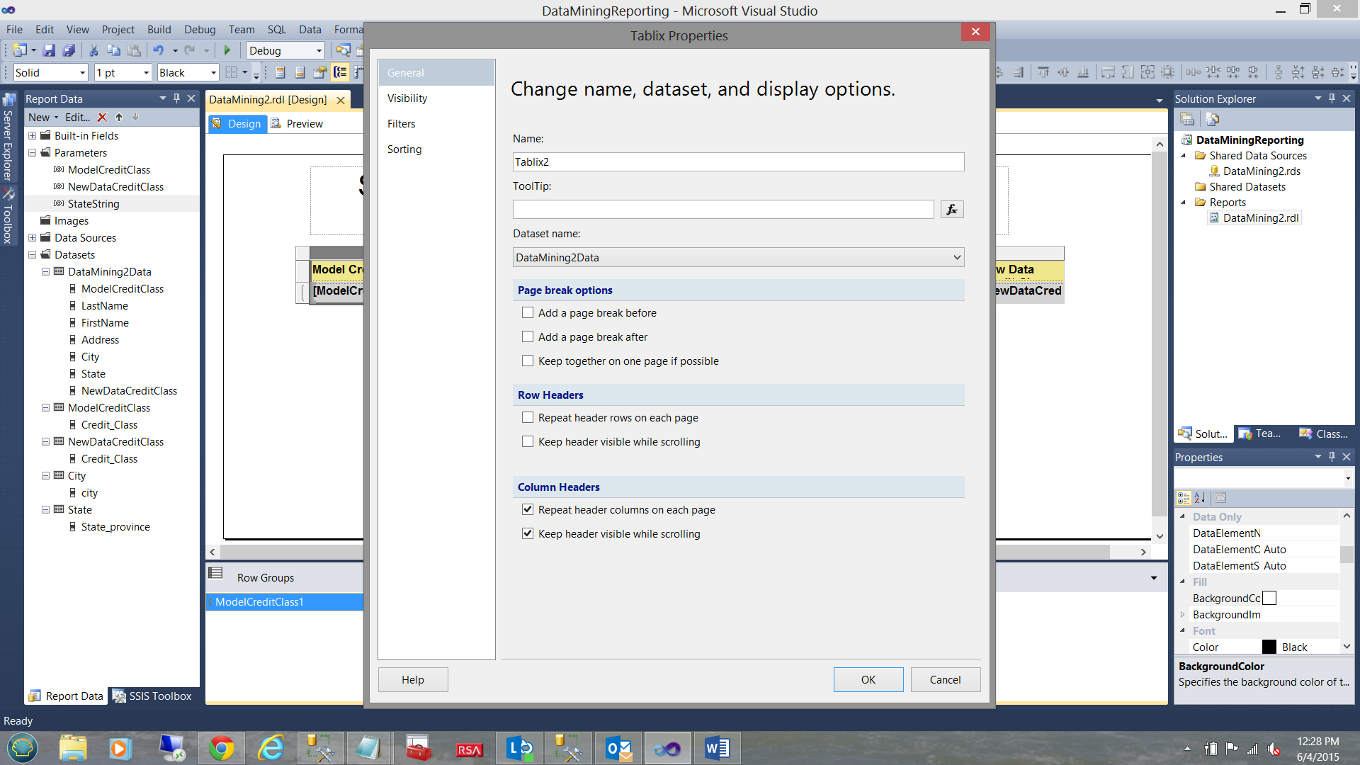
Task: Open the Sorting page in dialog
Action: pyautogui.click(x=404, y=149)
